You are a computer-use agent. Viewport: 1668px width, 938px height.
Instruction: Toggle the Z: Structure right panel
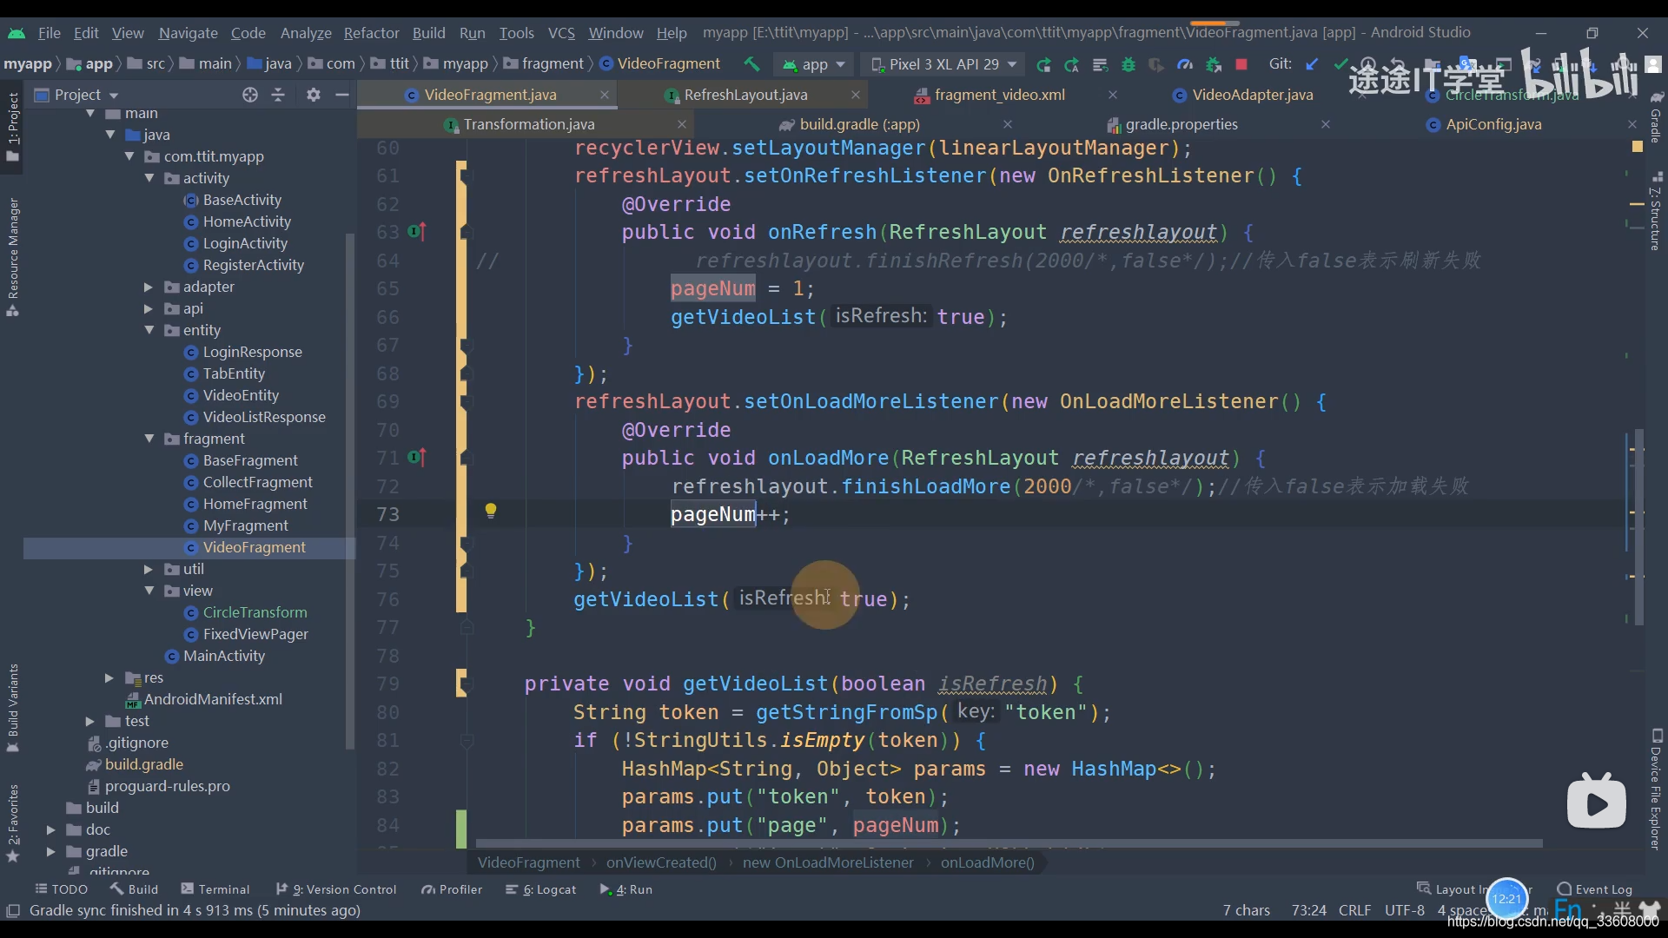pyautogui.click(x=1656, y=213)
